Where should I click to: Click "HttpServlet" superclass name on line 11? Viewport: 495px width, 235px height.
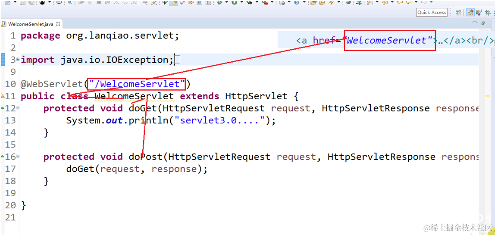(x=256, y=96)
